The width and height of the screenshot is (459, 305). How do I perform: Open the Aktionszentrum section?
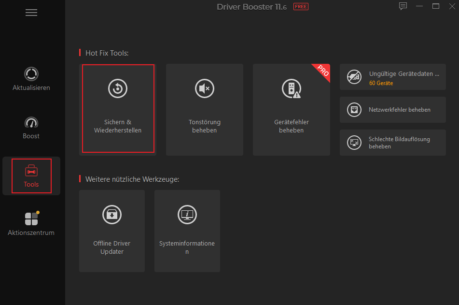click(31, 224)
